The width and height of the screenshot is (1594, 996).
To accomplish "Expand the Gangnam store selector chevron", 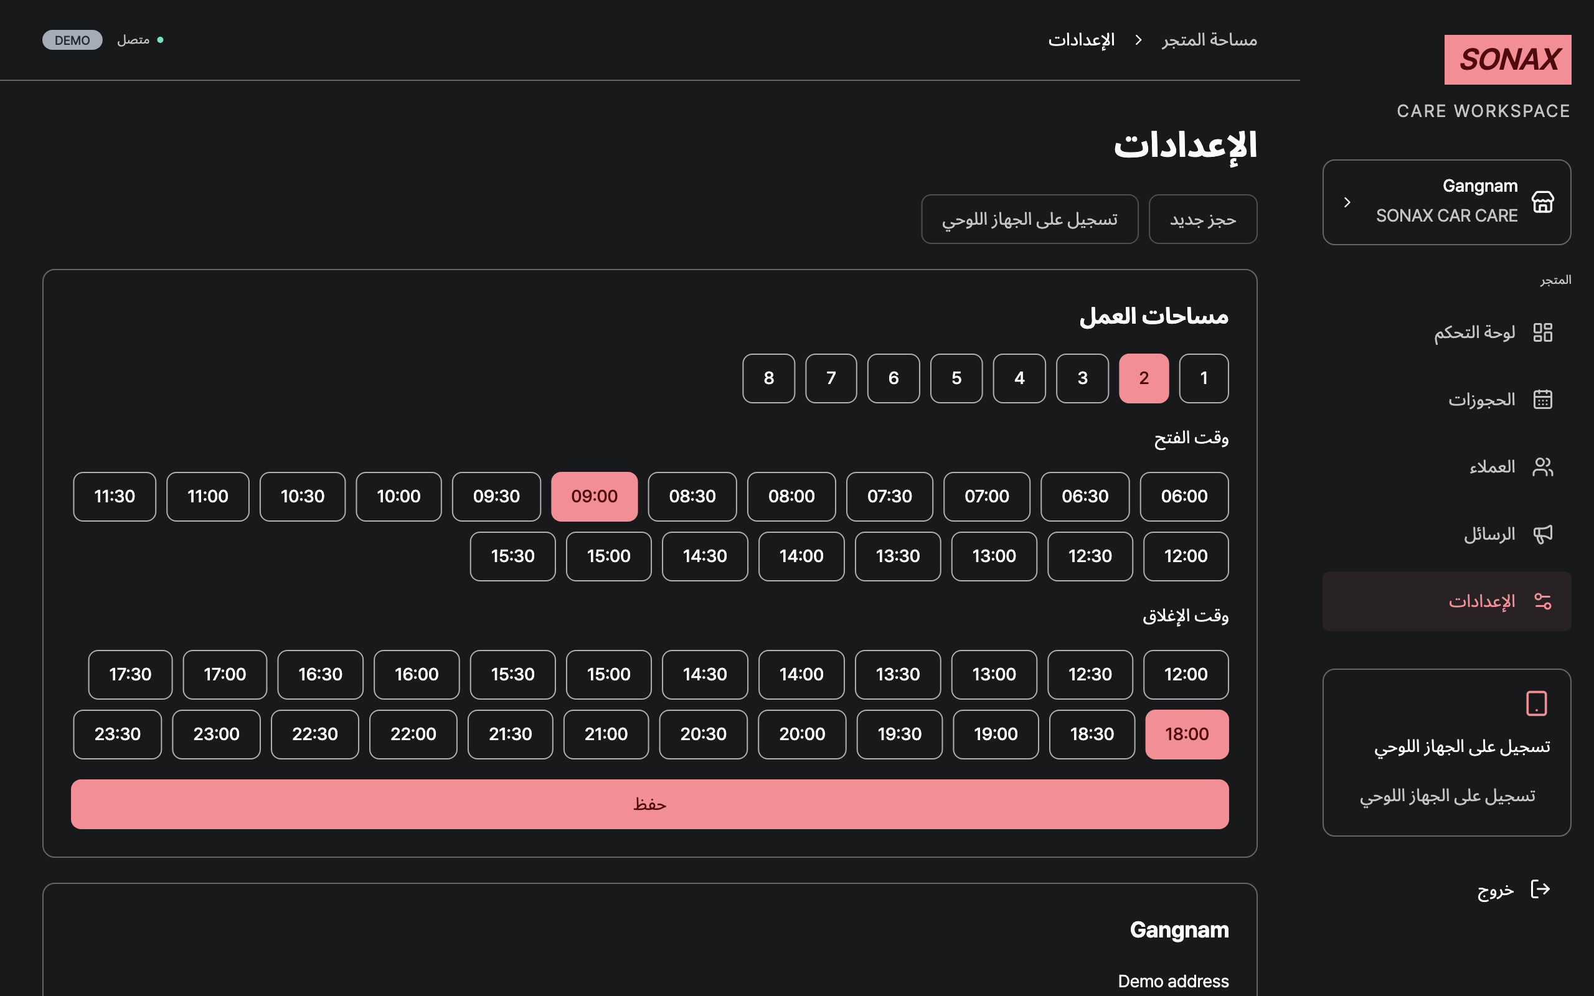I will [1347, 202].
